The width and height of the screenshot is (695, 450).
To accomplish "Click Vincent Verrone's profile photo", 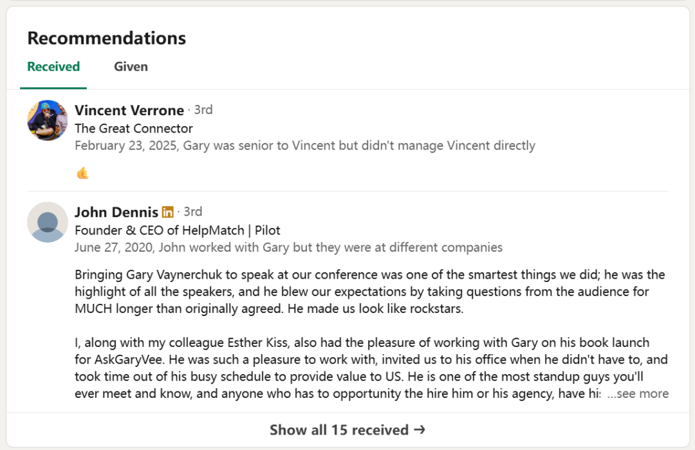I will click(48, 120).
